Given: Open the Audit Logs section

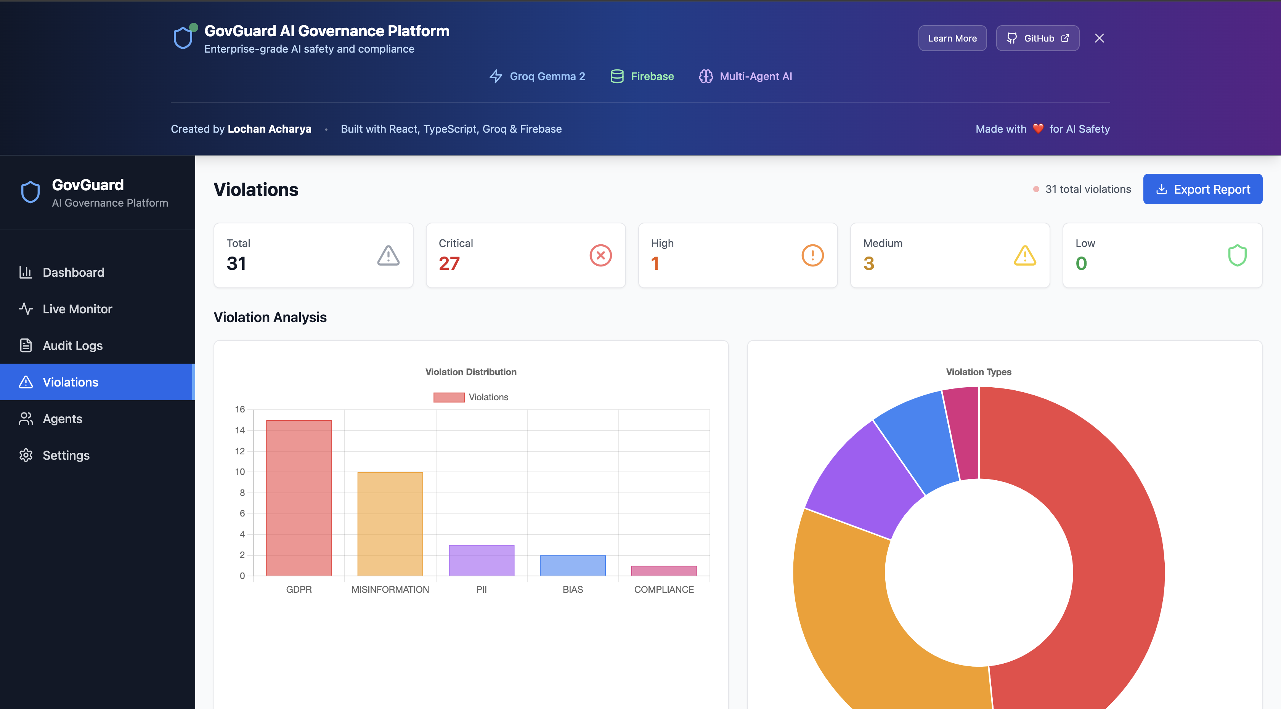Looking at the screenshot, I should (72, 346).
